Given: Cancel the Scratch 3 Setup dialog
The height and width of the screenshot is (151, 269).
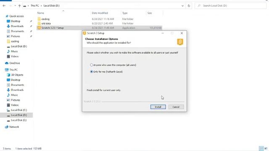Looking at the screenshot, I should [176, 107].
